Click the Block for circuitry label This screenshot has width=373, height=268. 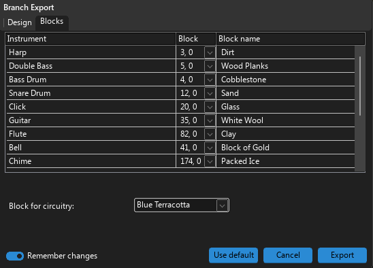pyautogui.click(x=42, y=206)
